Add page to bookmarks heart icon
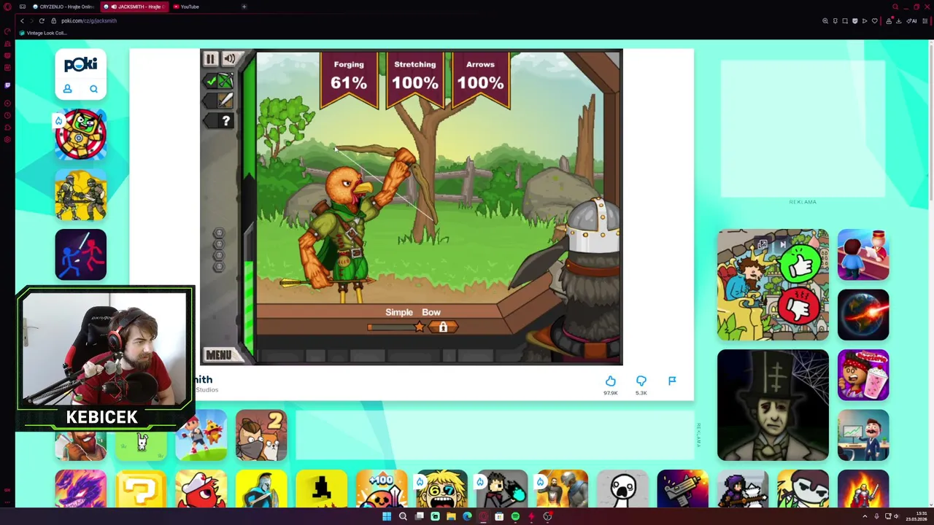 tap(874, 20)
